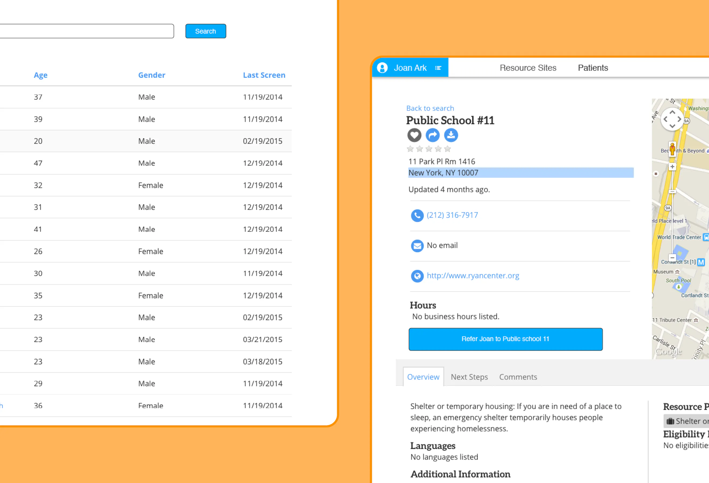This screenshot has width=709, height=483.
Task: Click the 03/18/2015 last screen date
Action: pos(262,362)
